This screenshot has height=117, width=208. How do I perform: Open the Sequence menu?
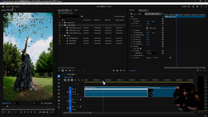click(x=14, y=3)
